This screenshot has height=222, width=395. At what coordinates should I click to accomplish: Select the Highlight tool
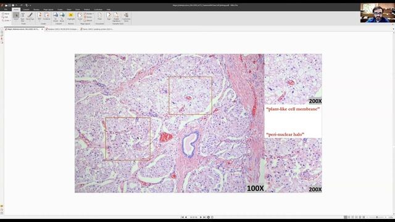71,17
